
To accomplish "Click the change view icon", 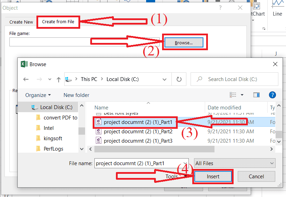I will (x=233, y=95).
